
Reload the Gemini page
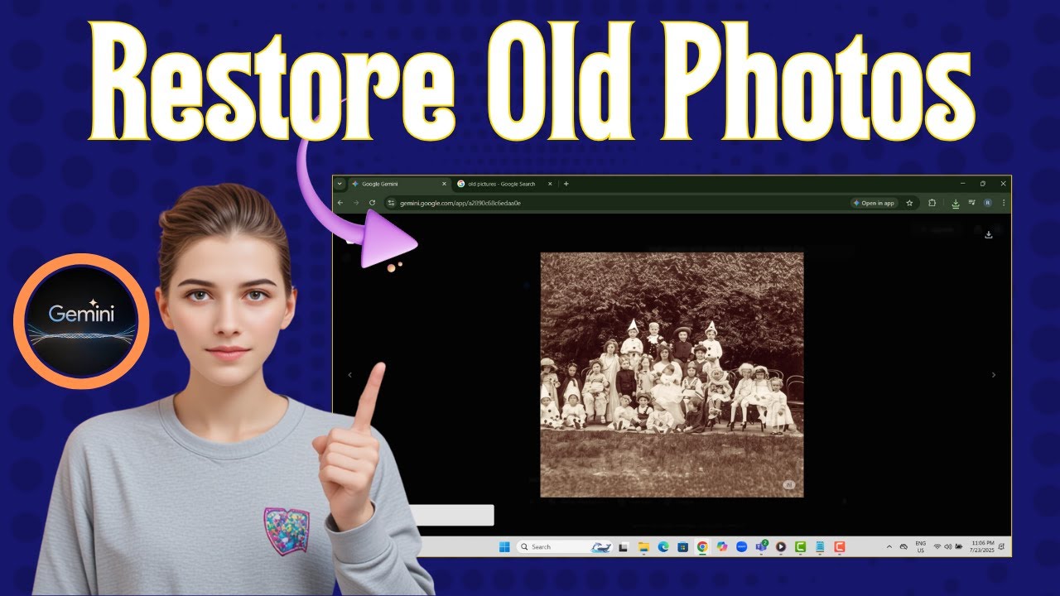point(372,203)
